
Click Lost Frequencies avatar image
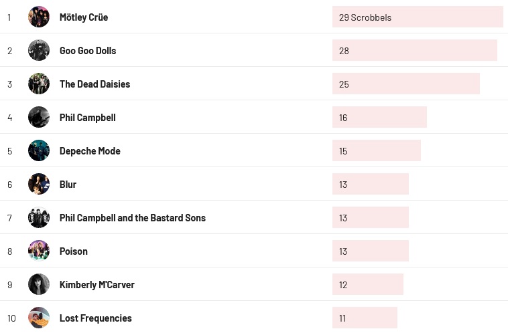coord(39,318)
